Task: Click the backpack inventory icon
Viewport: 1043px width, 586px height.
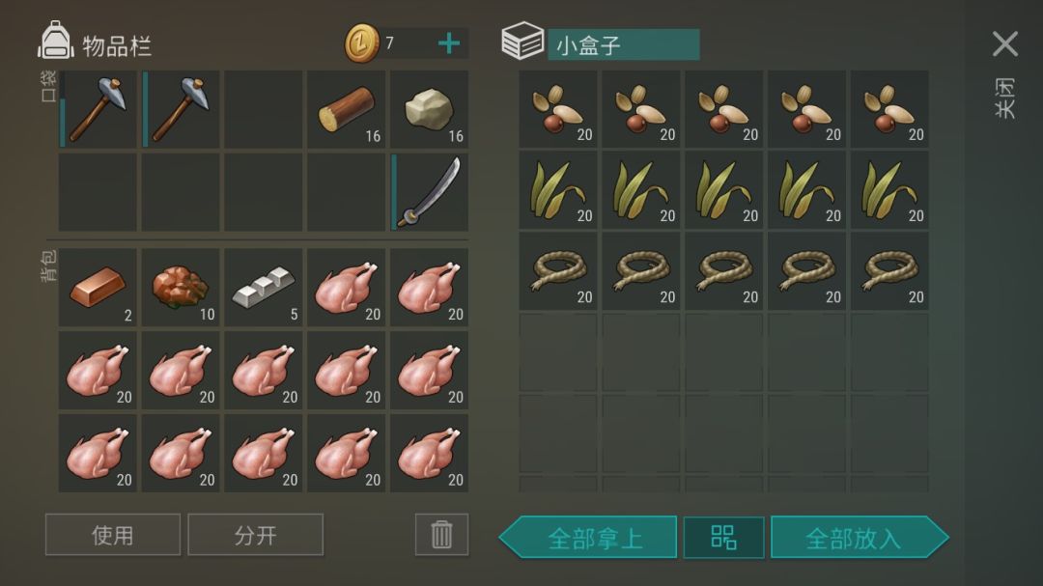Action: pyautogui.click(x=56, y=41)
